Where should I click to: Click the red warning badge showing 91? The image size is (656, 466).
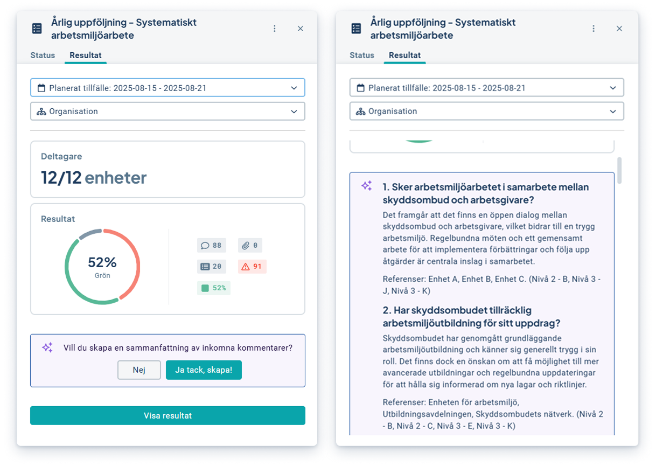click(252, 266)
